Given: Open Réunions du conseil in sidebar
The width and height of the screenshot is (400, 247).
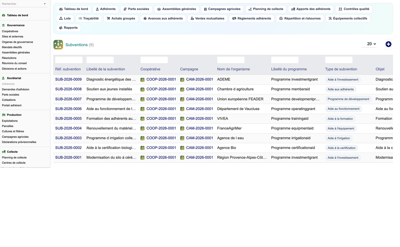Looking at the screenshot, I should tap(14, 63).
